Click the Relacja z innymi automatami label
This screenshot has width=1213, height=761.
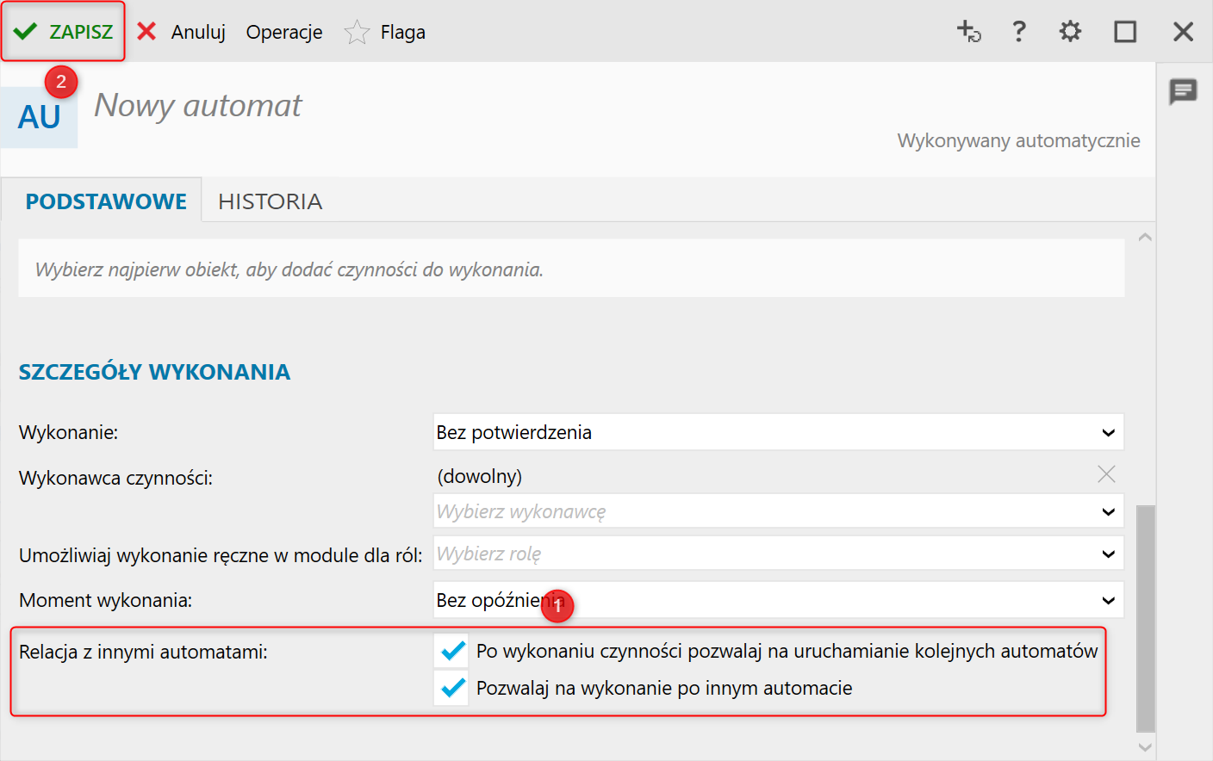point(143,652)
